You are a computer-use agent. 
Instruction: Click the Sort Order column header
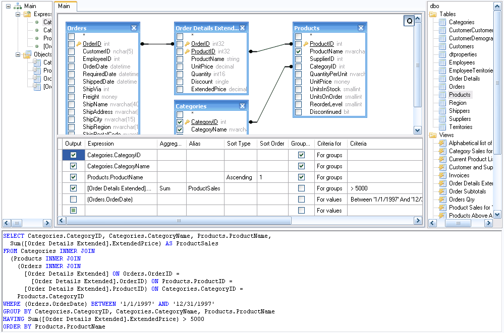[272, 144]
